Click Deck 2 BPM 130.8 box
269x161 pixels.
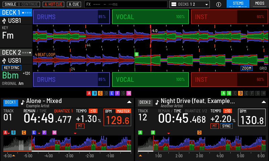pyautogui.click(x=252, y=117)
